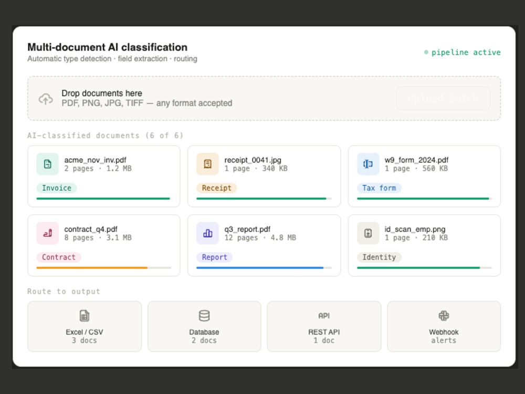Click the ID badge icon for id_scan_emp.png
525x394 pixels.
pos(368,233)
